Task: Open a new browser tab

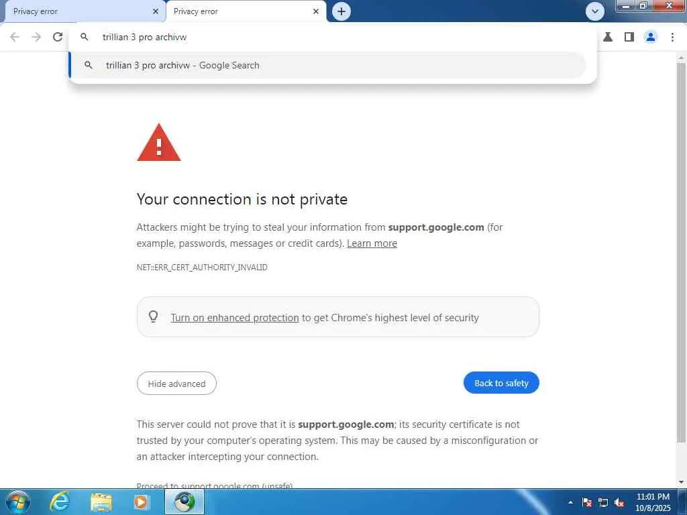Action: (341, 11)
